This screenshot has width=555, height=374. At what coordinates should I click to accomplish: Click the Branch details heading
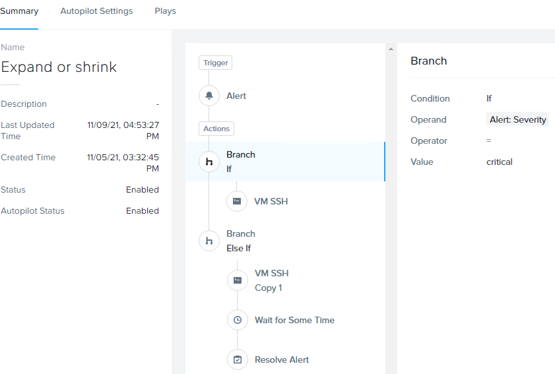click(x=429, y=61)
